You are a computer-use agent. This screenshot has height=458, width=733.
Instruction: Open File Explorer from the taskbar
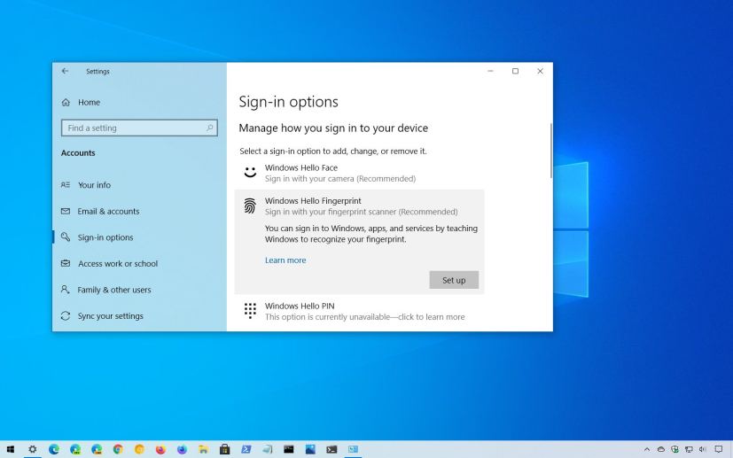click(203, 450)
